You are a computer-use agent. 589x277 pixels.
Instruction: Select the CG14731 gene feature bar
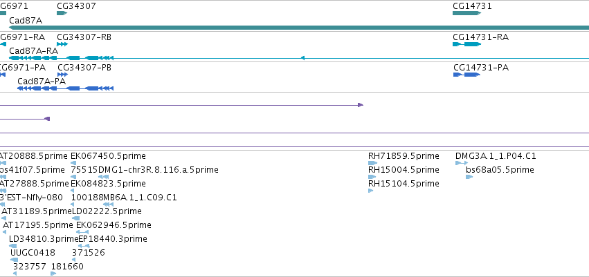[467, 13]
